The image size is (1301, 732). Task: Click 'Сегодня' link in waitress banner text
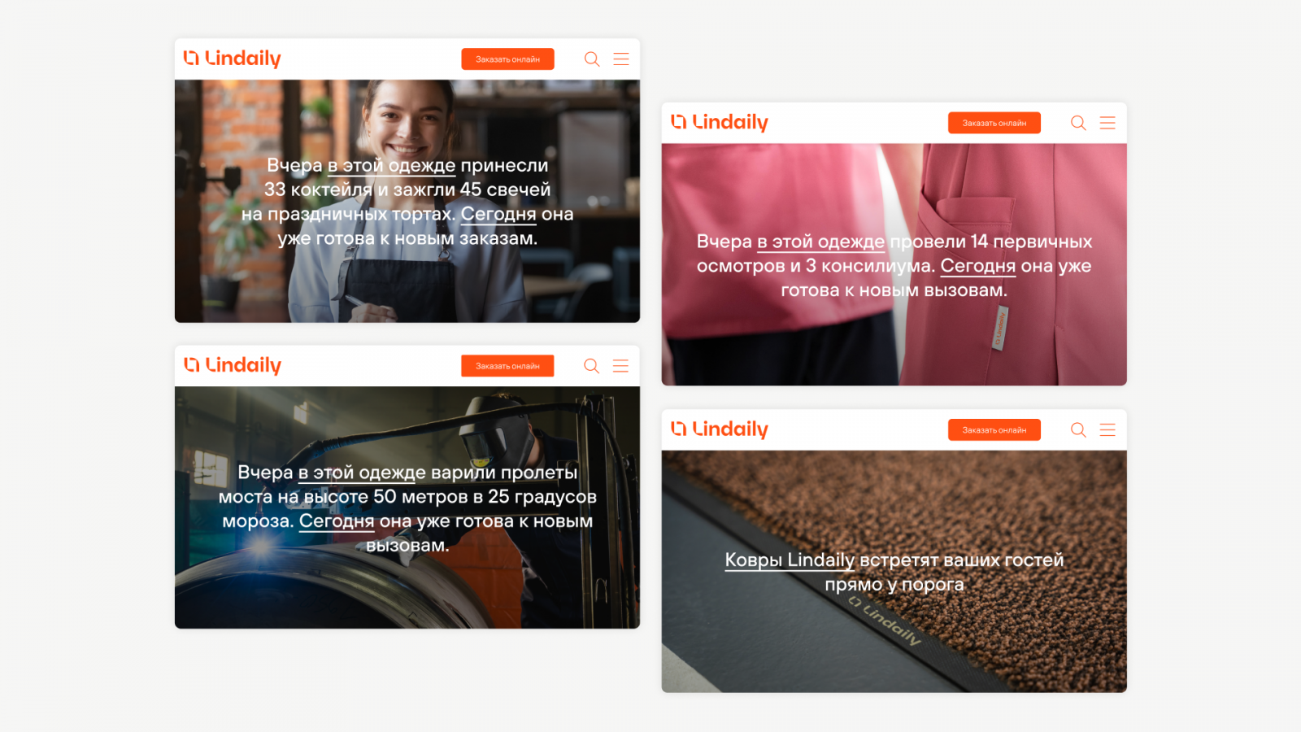(x=498, y=214)
